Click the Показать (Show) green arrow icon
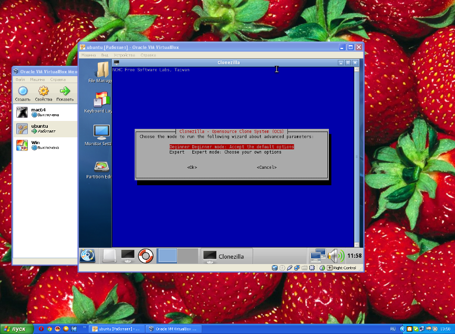Viewport: 455px width, 334px height. tap(65, 93)
